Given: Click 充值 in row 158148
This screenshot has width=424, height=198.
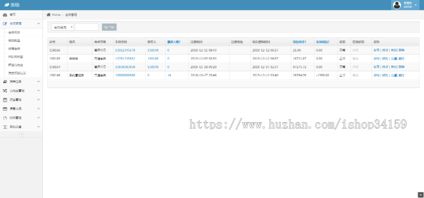Looking at the screenshot, I should (x=393, y=75).
